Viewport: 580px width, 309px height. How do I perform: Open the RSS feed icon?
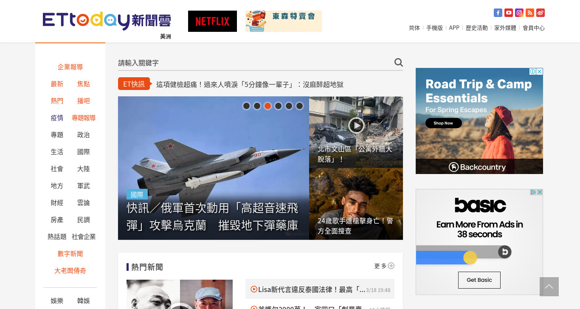530,13
